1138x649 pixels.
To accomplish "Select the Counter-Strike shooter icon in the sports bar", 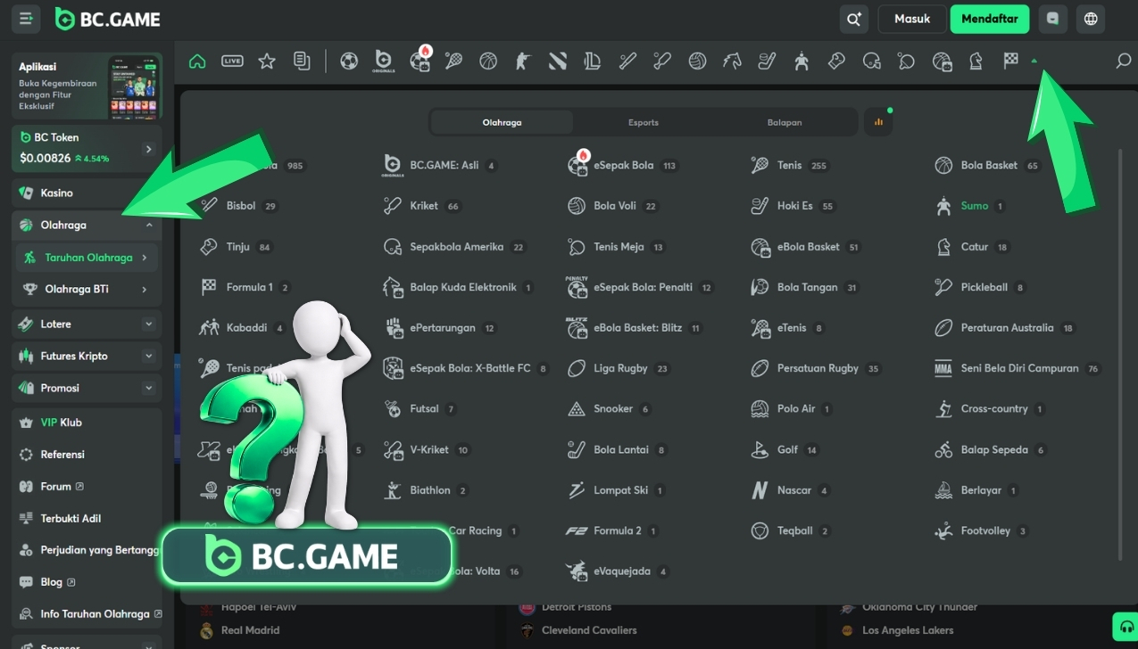I will pos(523,62).
